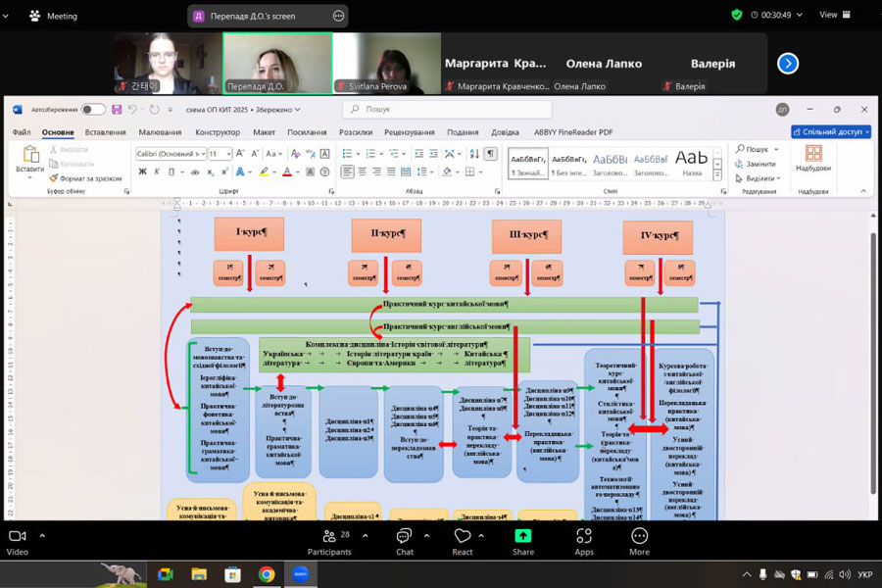Click the Zoom React heart icon
Viewport: 882px width, 588px height.
463,536
